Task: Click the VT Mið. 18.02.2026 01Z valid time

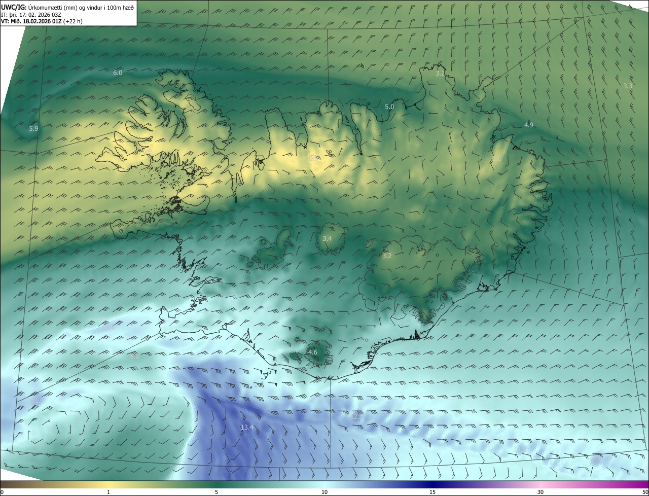Action: pos(42,21)
